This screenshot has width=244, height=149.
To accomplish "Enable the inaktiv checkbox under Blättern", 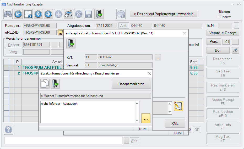I will pos(219,17).
